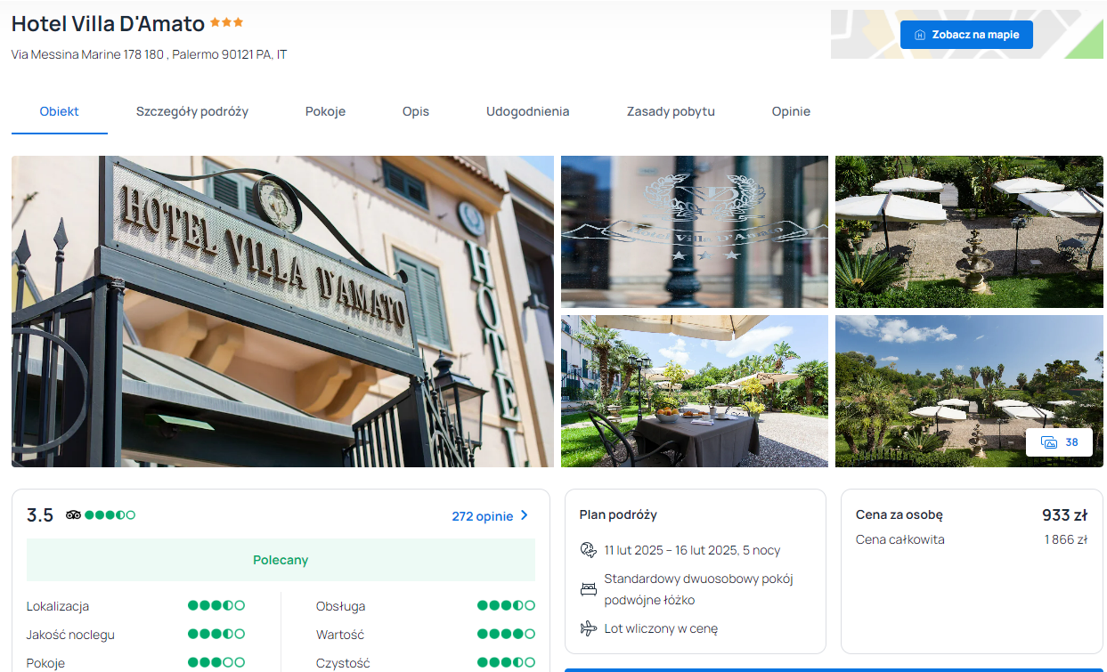Open the glass logo etching photo
Image resolution: width=1107 pixels, height=672 pixels.
click(x=695, y=231)
